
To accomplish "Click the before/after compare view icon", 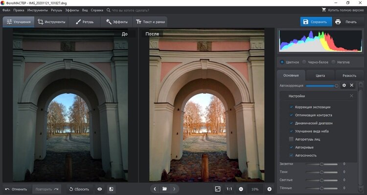I will [x=111, y=189].
